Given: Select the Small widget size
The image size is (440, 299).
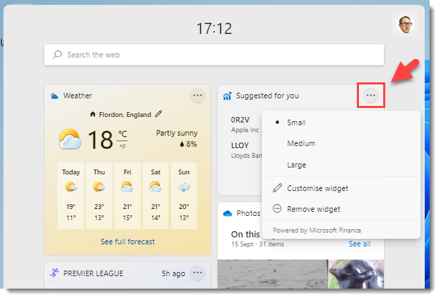Looking at the screenshot, I should click(341, 123).
